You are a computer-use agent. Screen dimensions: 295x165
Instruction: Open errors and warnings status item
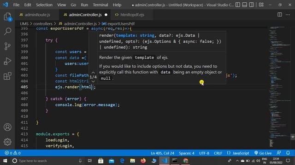12,153
